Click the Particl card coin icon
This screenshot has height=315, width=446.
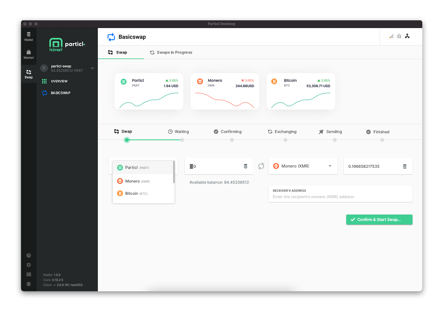[123, 82]
